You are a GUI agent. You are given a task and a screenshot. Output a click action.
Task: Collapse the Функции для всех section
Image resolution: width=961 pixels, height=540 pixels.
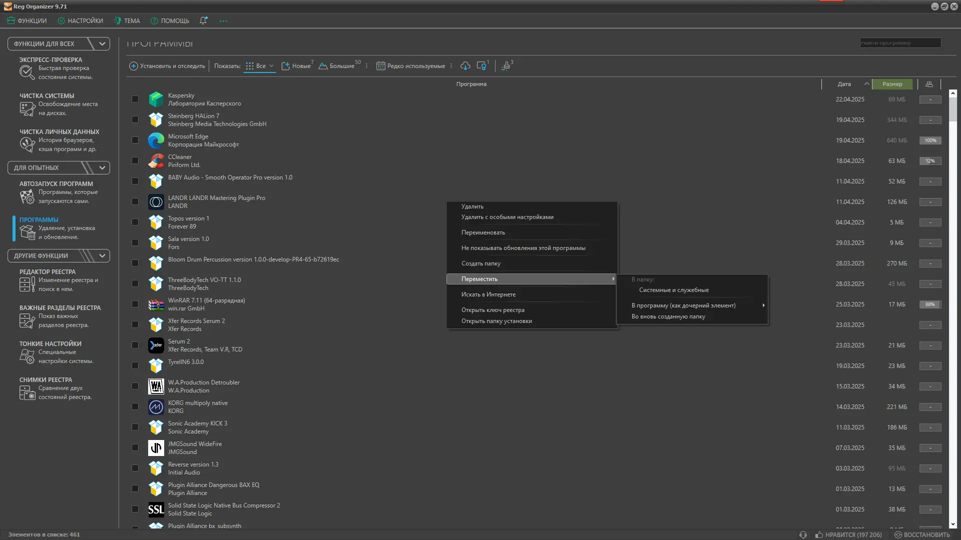coord(102,44)
